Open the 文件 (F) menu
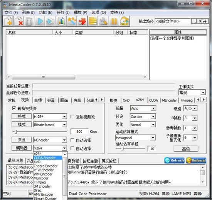212x200 pixels. [11, 12]
